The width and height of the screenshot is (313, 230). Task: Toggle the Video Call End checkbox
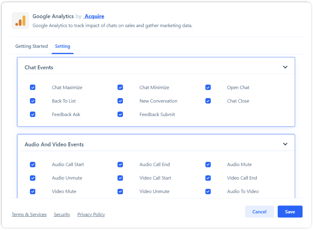[208, 178]
